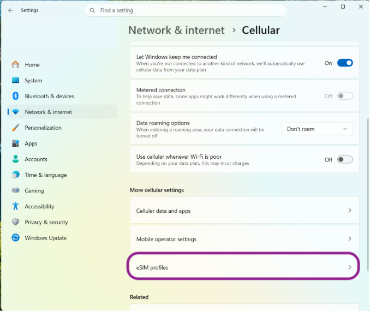Click the Cellular page heading
Image resolution: width=370 pixels, height=311 pixels.
click(261, 30)
